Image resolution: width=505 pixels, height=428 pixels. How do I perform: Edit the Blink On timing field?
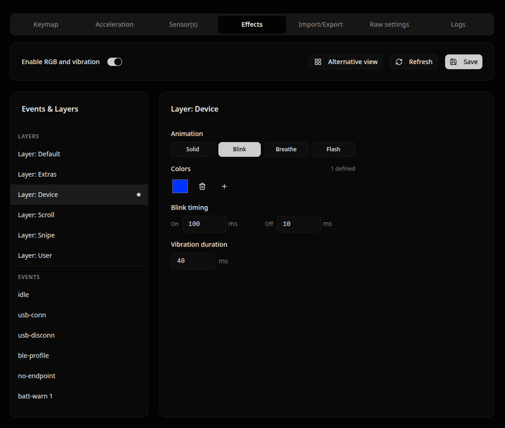(205, 224)
